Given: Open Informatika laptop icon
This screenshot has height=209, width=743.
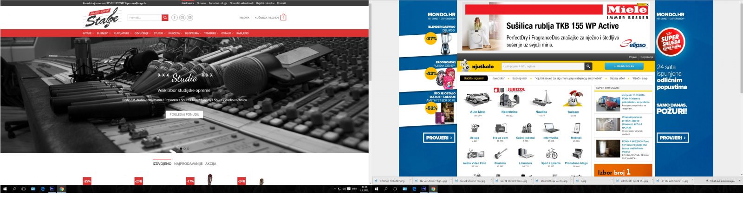Looking at the screenshot, I should point(551,128).
